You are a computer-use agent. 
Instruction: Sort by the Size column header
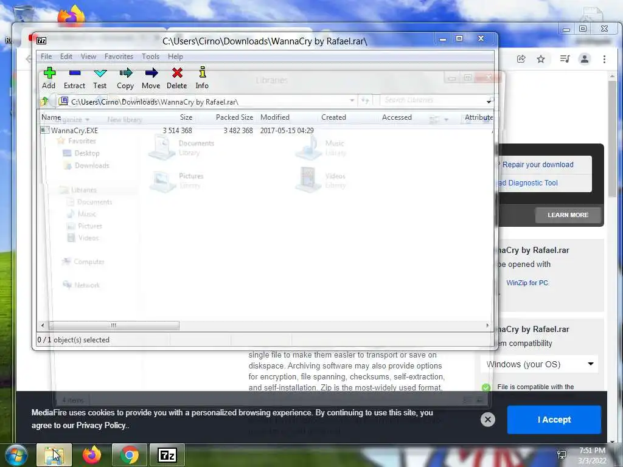(x=186, y=117)
